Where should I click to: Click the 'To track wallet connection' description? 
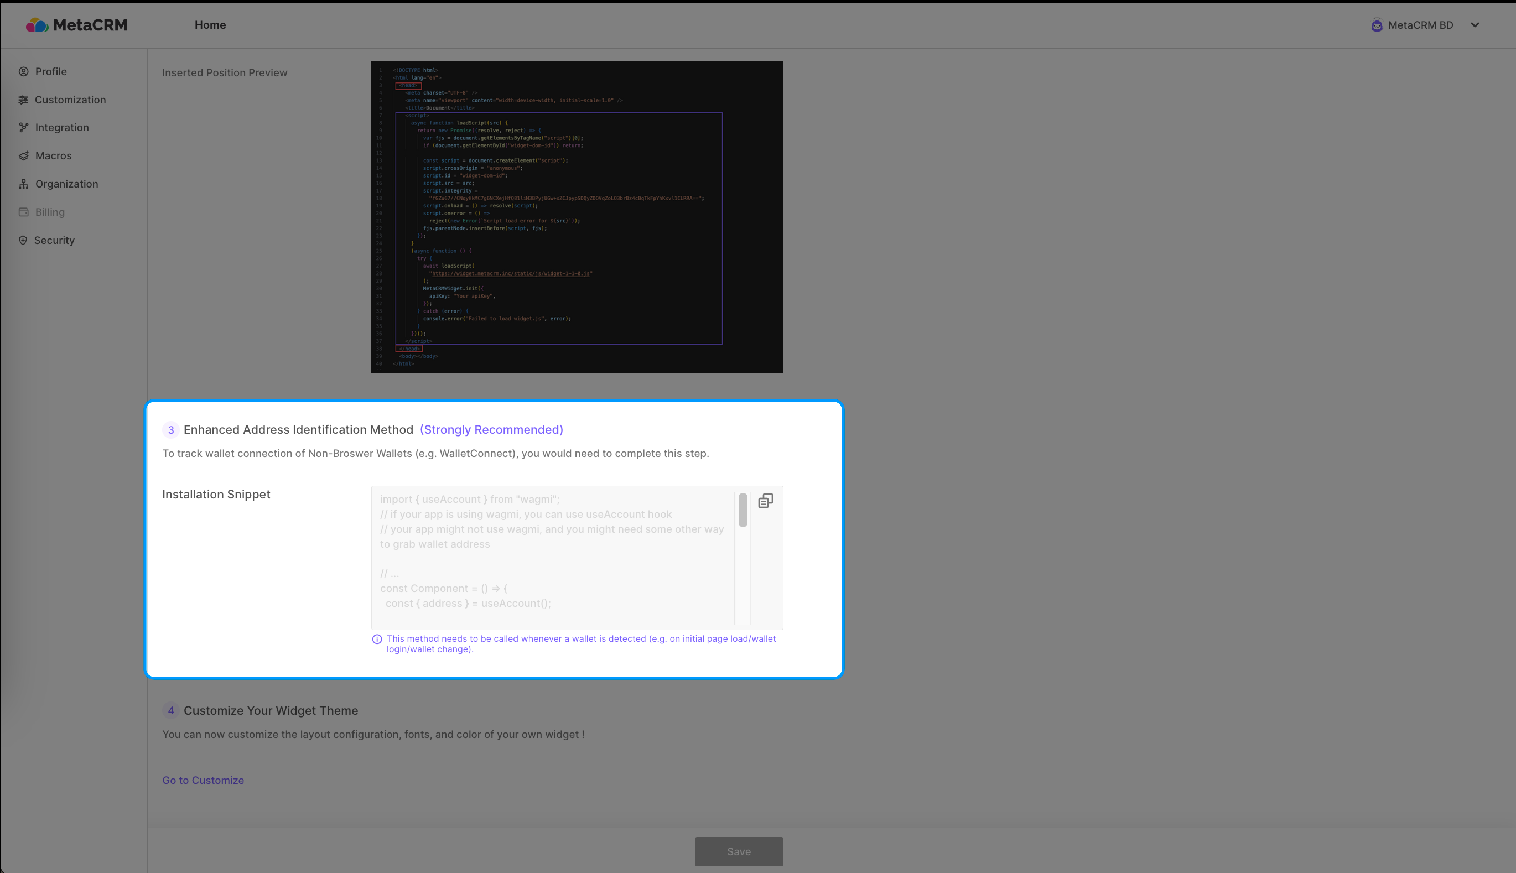[435, 453]
